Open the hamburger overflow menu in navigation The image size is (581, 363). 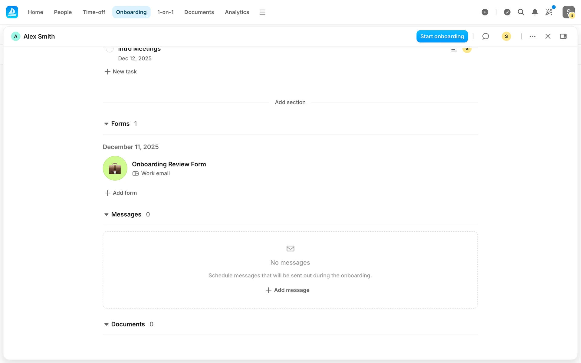point(262,12)
